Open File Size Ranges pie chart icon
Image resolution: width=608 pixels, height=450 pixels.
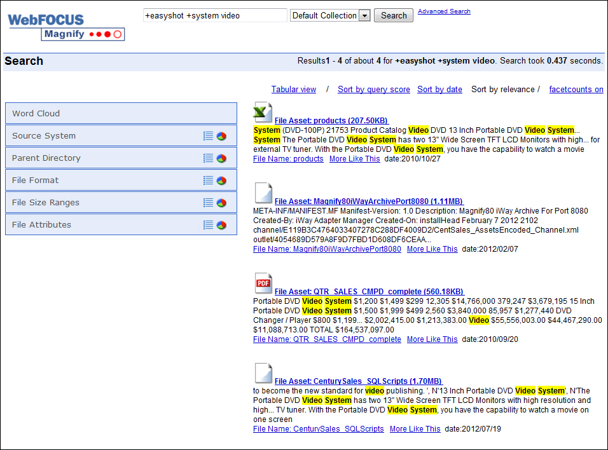221,202
